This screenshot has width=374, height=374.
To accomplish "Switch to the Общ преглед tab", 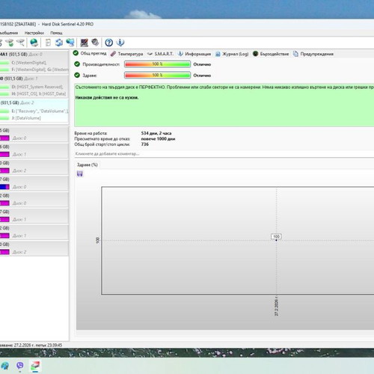I will coord(90,53).
